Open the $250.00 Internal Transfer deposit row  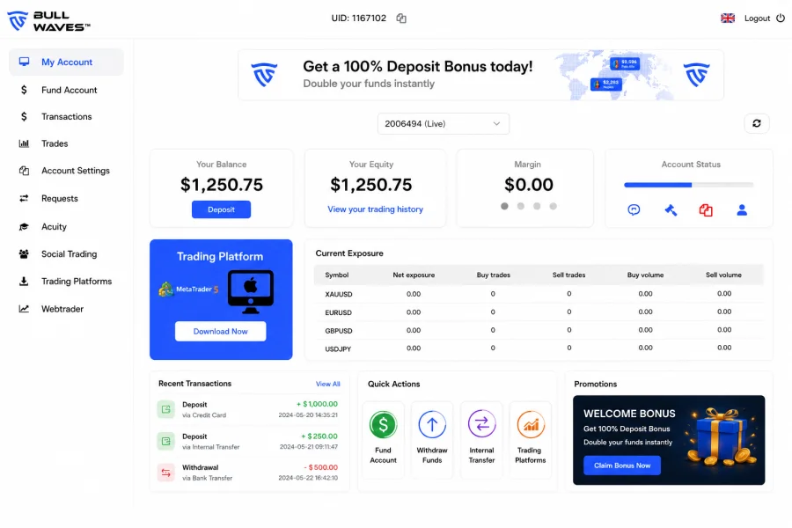tap(247, 441)
